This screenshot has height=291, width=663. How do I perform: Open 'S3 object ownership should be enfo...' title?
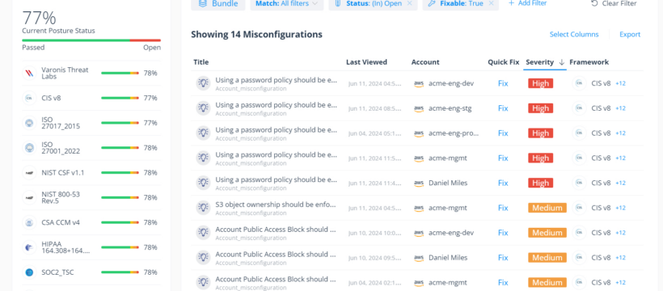point(276,205)
